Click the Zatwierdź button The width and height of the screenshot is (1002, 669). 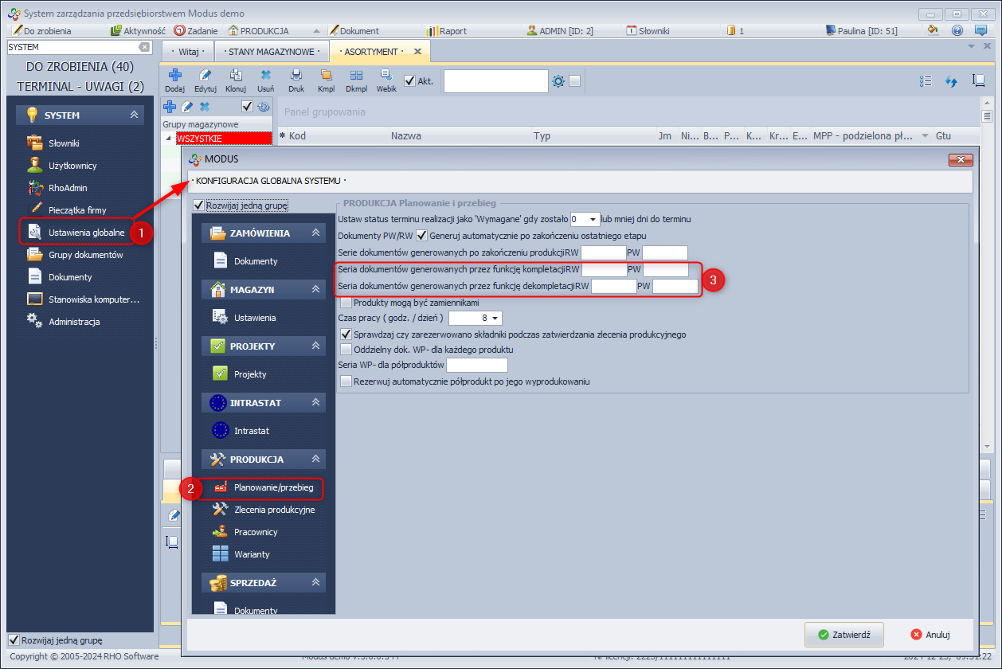click(844, 635)
